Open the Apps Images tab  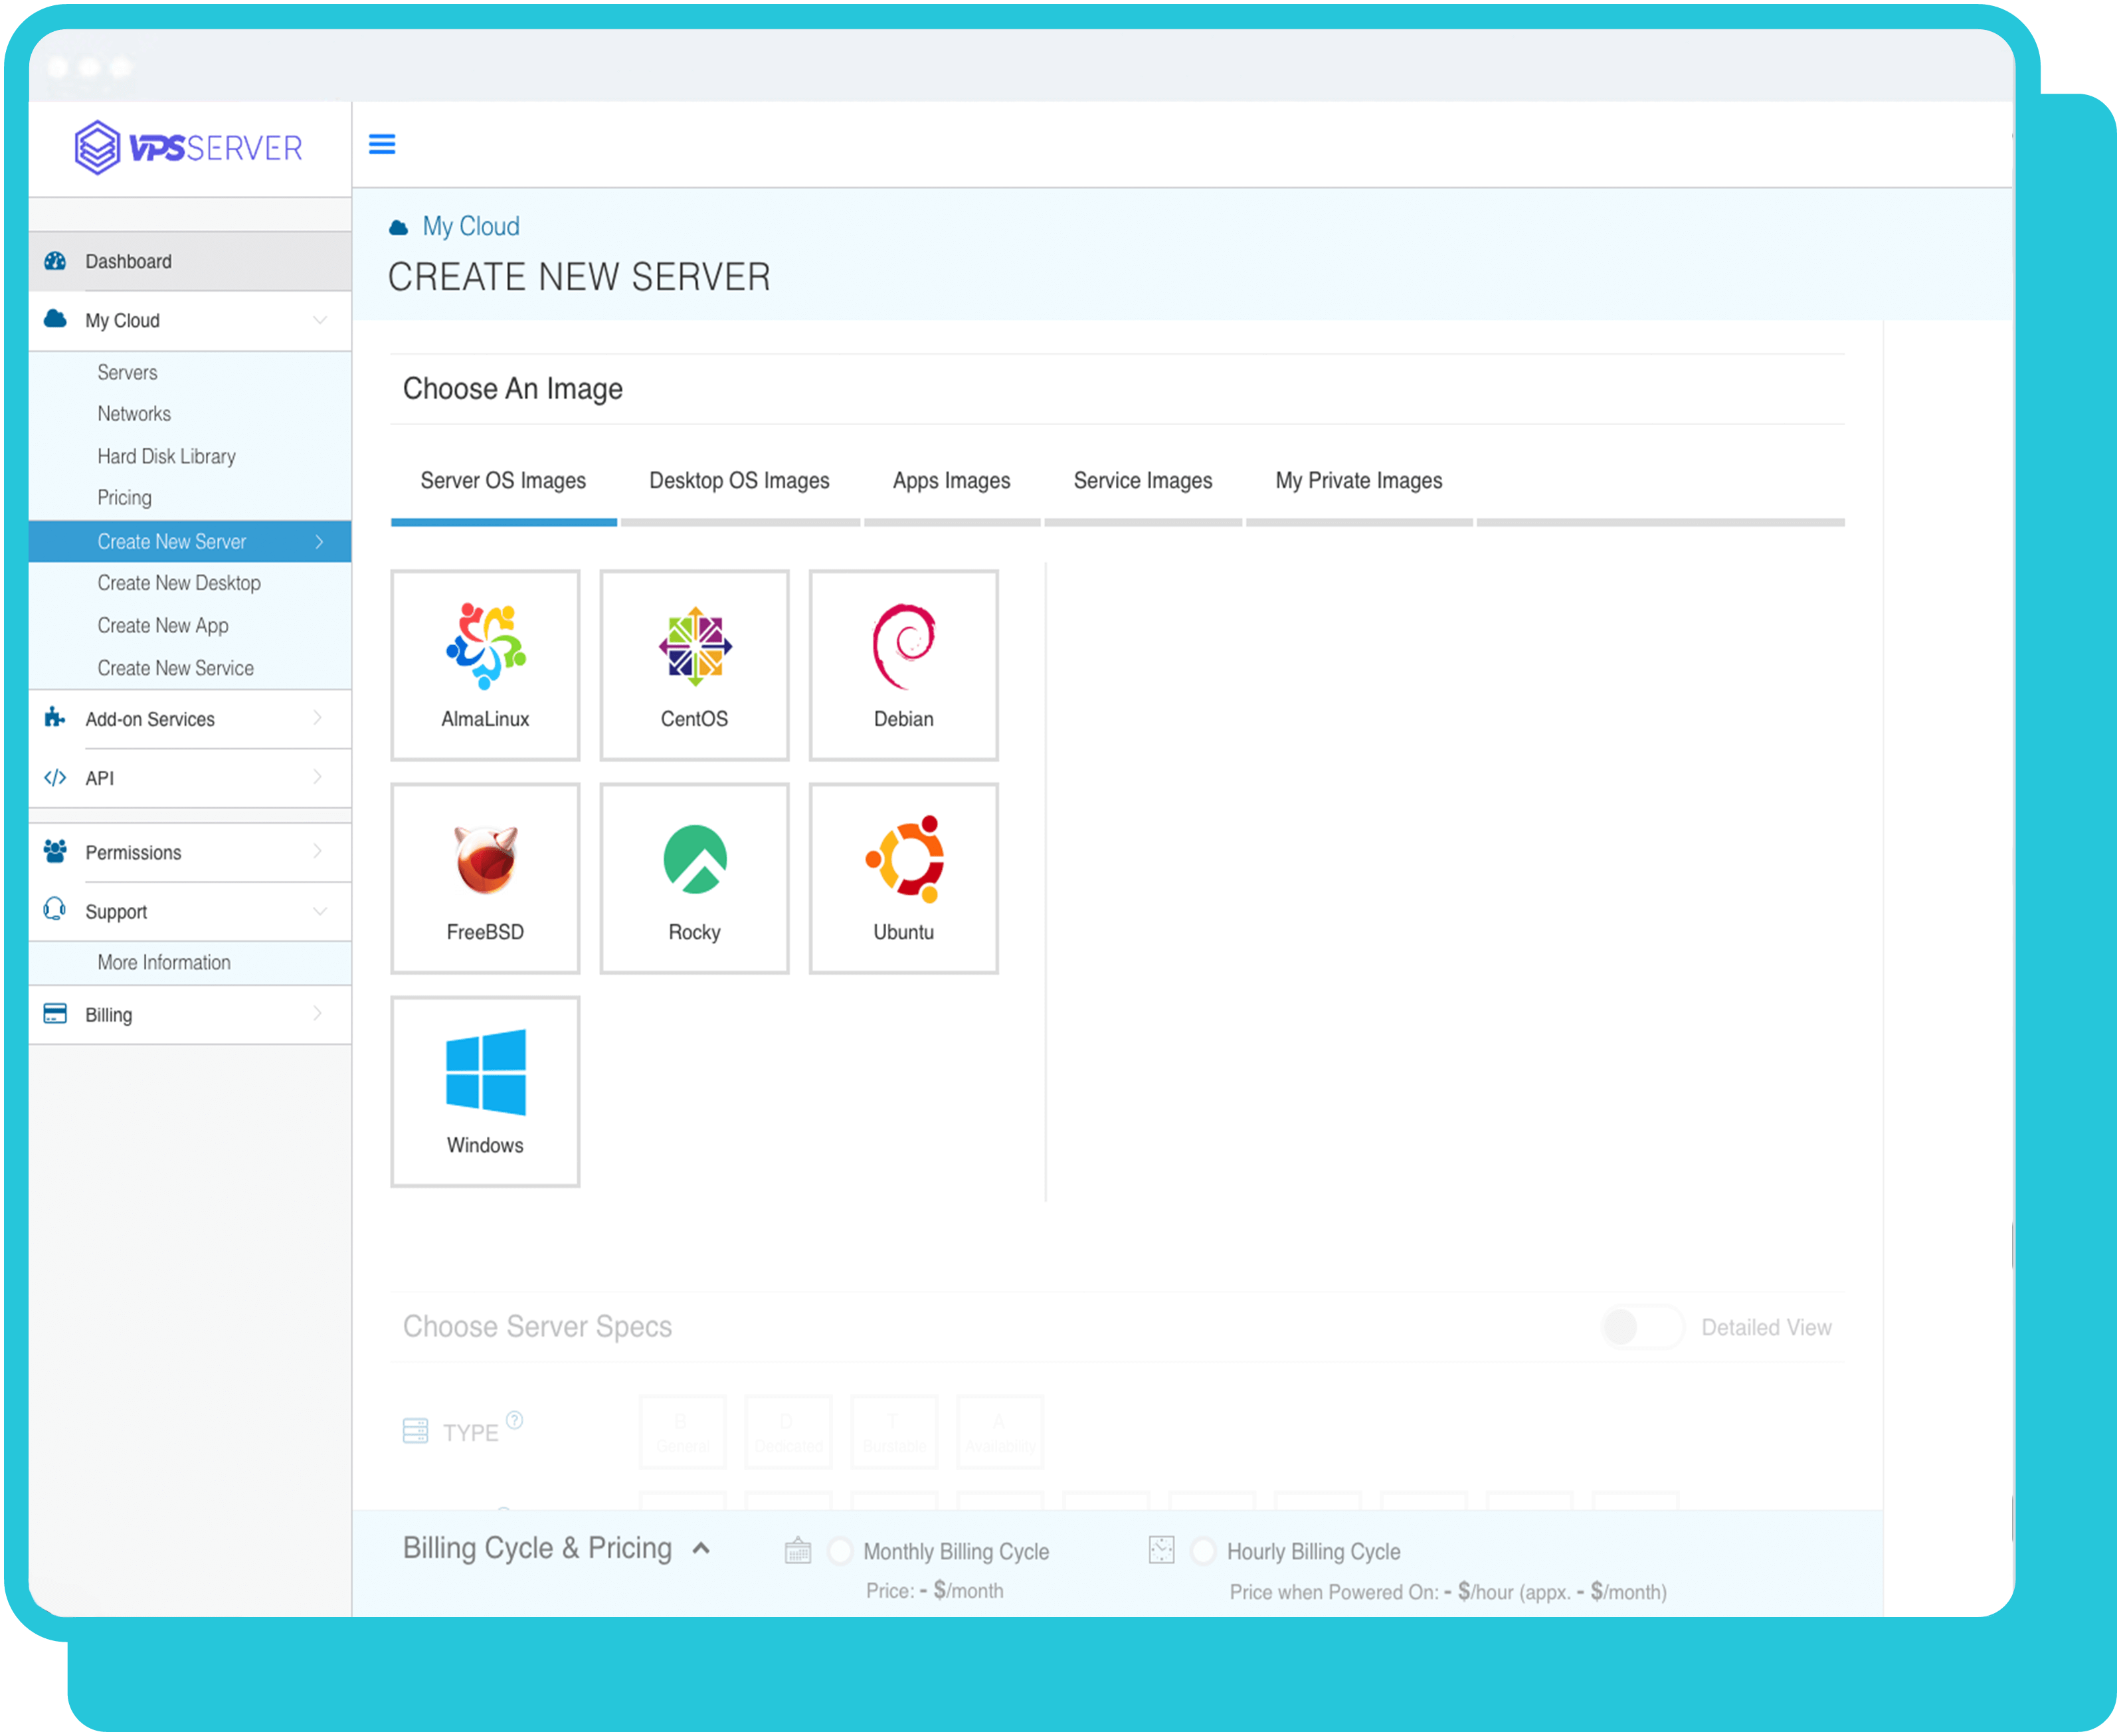951,481
